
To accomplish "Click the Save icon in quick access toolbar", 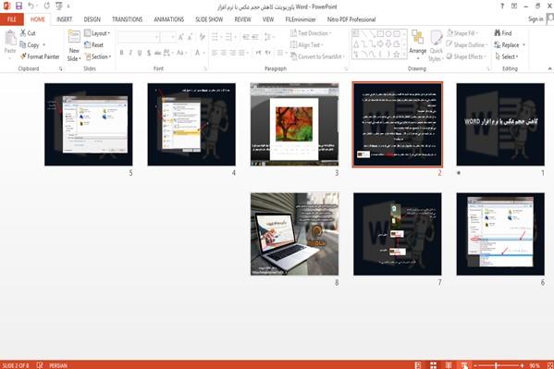I will pyautogui.click(x=18, y=6).
